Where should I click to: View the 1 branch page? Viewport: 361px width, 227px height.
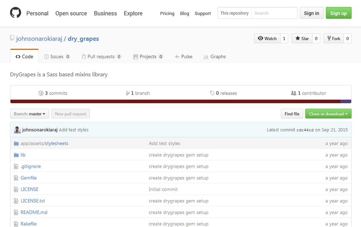(x=138, y=93)
